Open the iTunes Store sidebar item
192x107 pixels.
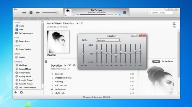coord(22,41)
